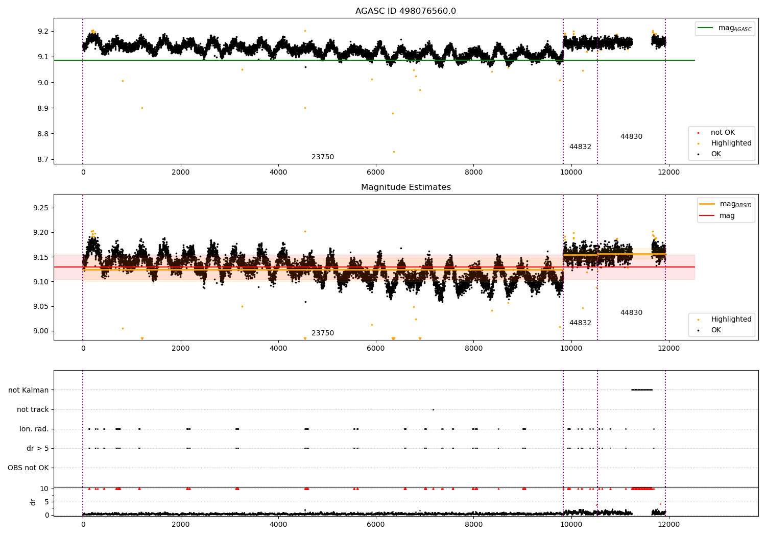Click x-axis tick '4000' under Magnitude Estimates plot
The image size is (766, 536).
tap(278, 349)
